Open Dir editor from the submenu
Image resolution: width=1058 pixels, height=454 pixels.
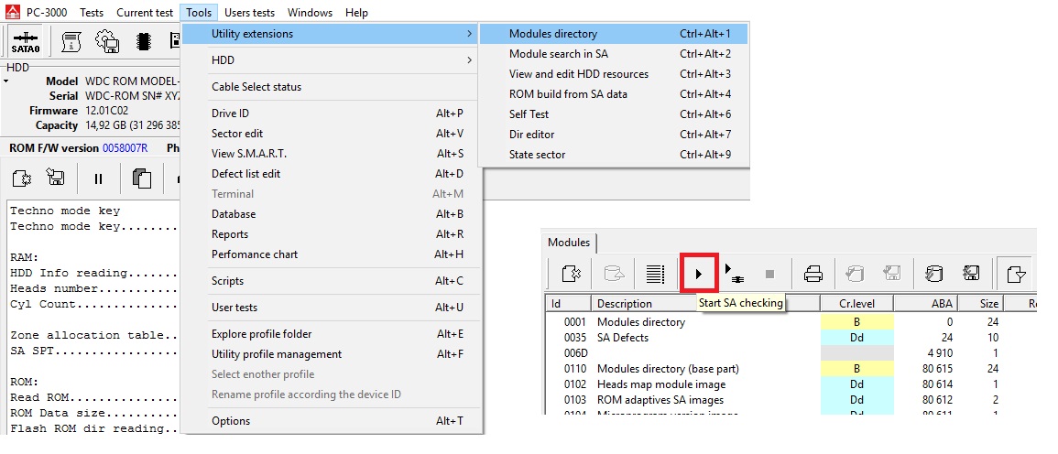coord(614,135)
